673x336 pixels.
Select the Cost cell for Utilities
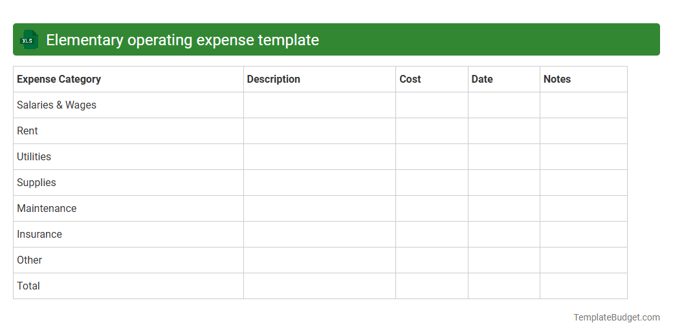432,156
